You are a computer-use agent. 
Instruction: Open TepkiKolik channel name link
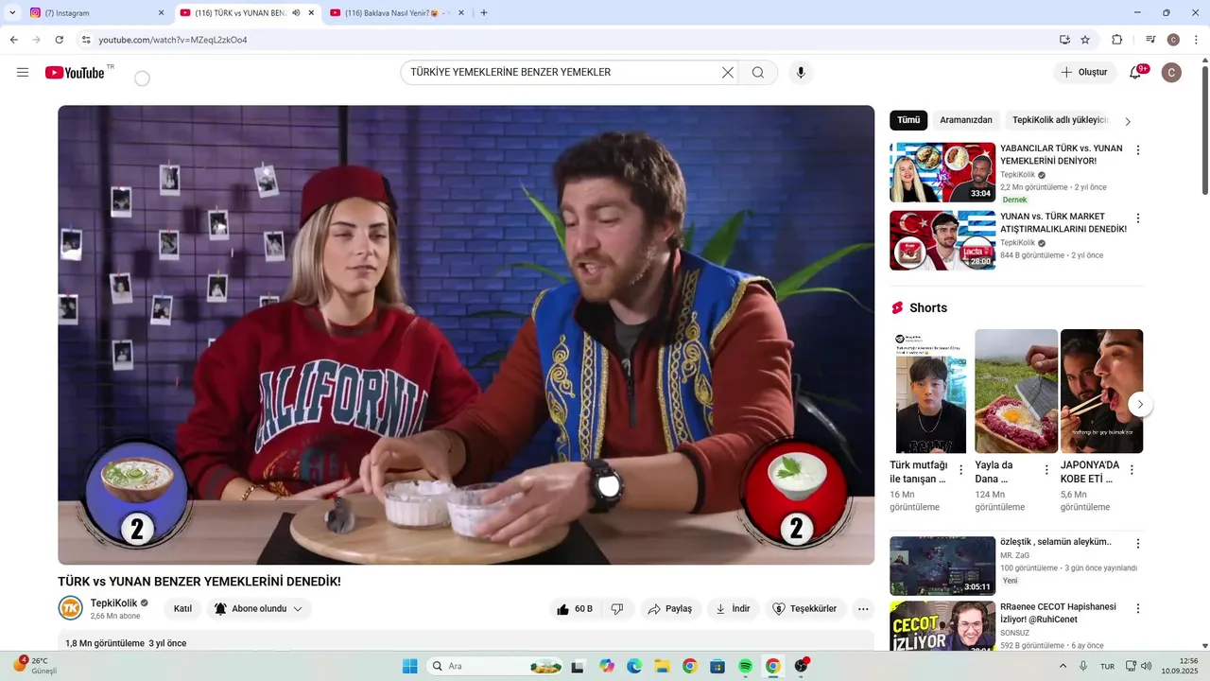113,603
